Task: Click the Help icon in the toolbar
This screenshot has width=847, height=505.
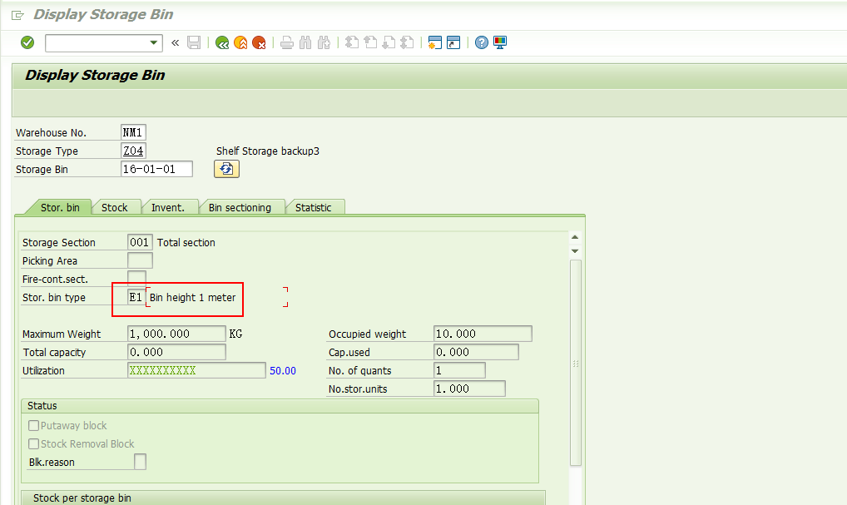Action: point(481,42)
